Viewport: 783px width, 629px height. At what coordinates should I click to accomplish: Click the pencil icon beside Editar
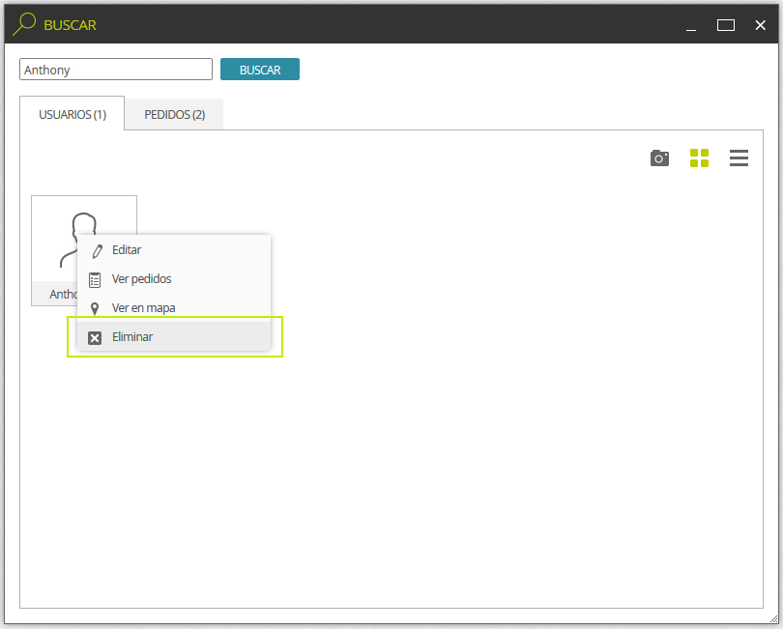coord(97,250)
